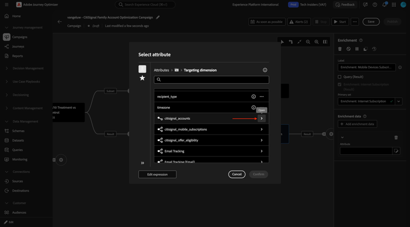The height and width of the screenshot is (227, 410).
Task: Click the canvas fit-to-screen icon
Action: (300, 42)
